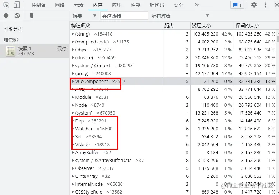Screen dimensions: 279x195
Task: Open the 源代码 tab
Action: pos(157,5)
